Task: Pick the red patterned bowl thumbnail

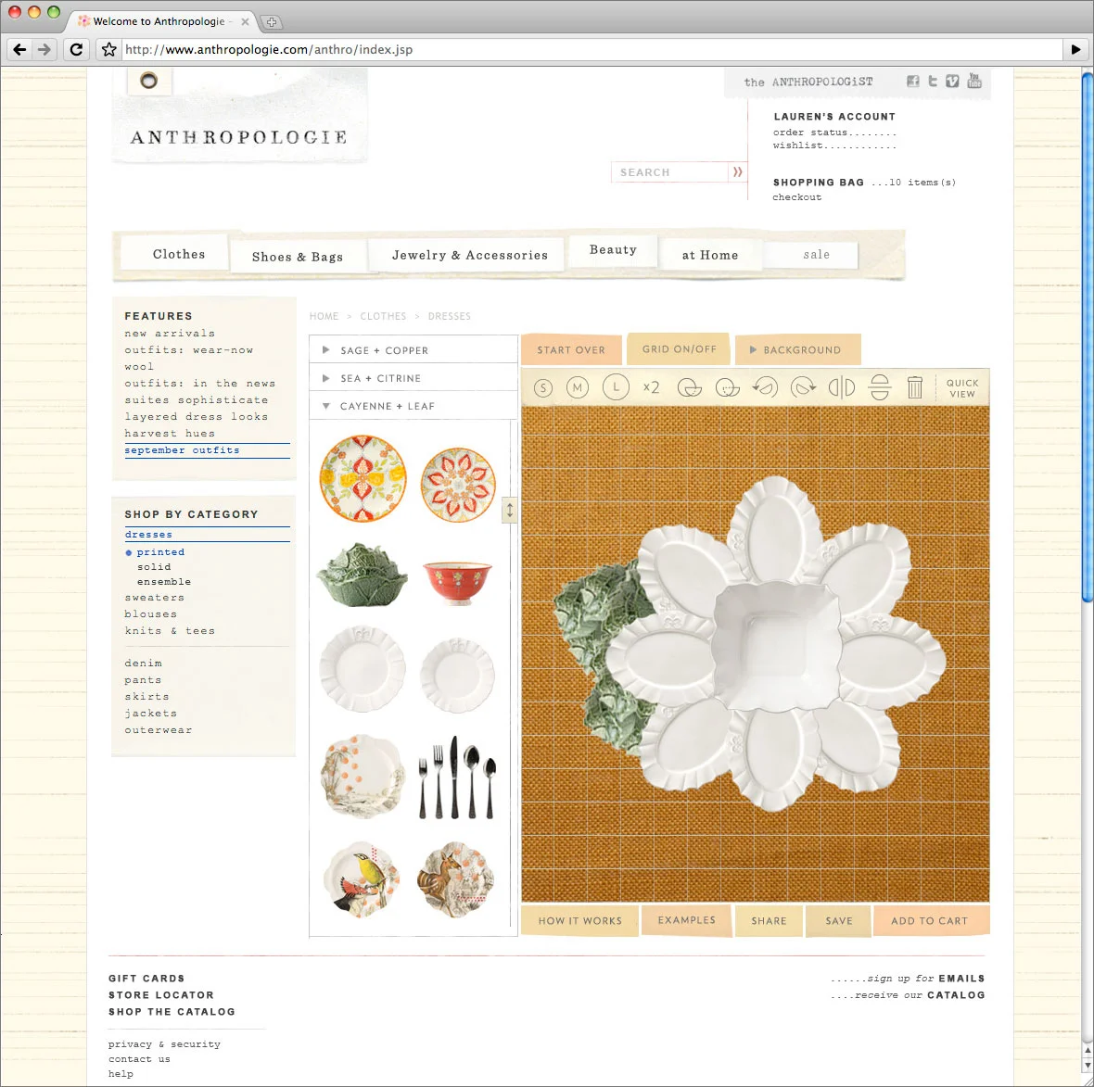Action: coord(458,582)
